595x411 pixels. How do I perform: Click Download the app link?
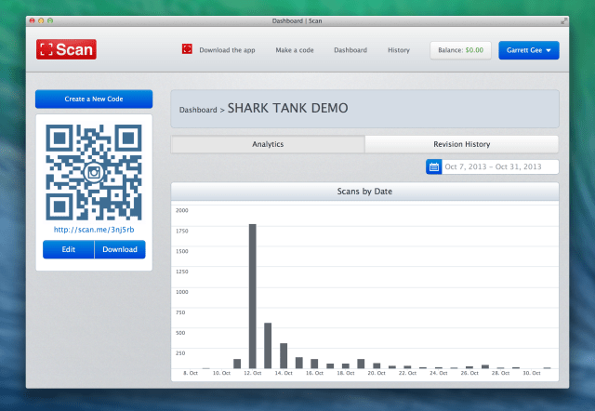(227, 50)
